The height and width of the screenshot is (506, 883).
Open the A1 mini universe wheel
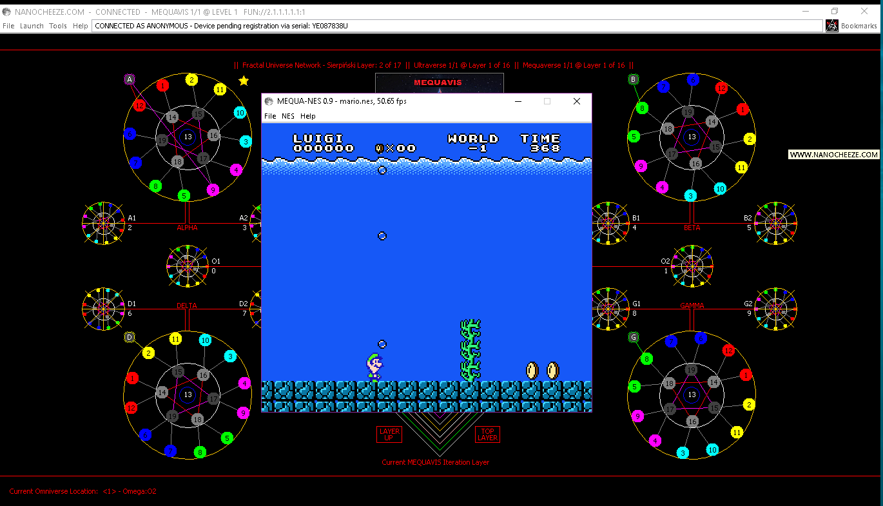pos(103,223)
